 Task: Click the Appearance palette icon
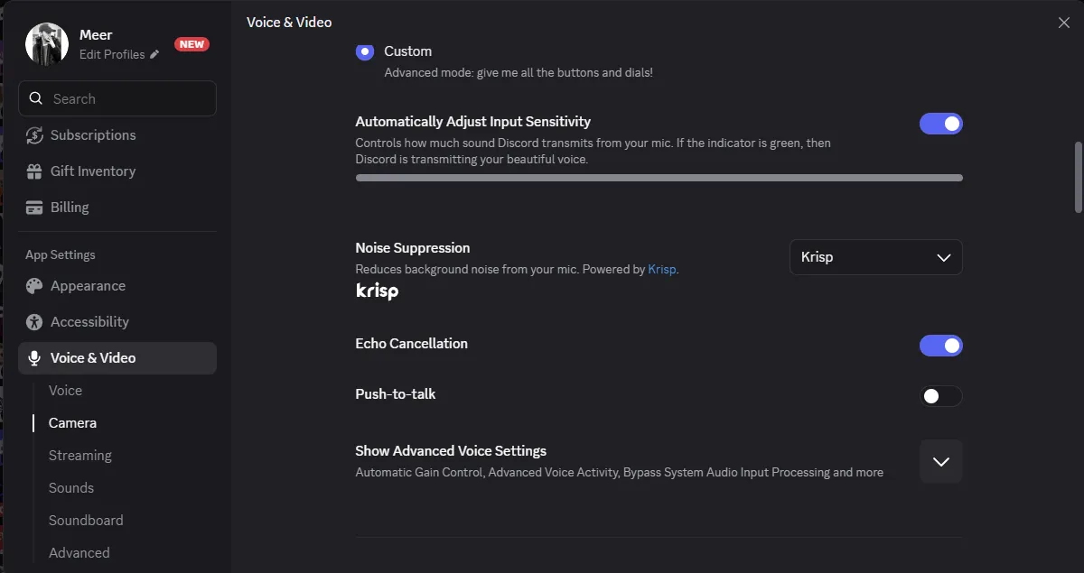34,286
